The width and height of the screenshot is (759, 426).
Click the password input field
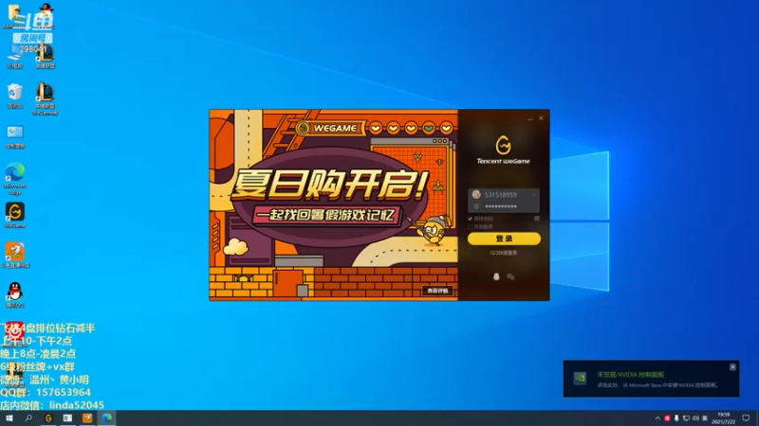504,206
